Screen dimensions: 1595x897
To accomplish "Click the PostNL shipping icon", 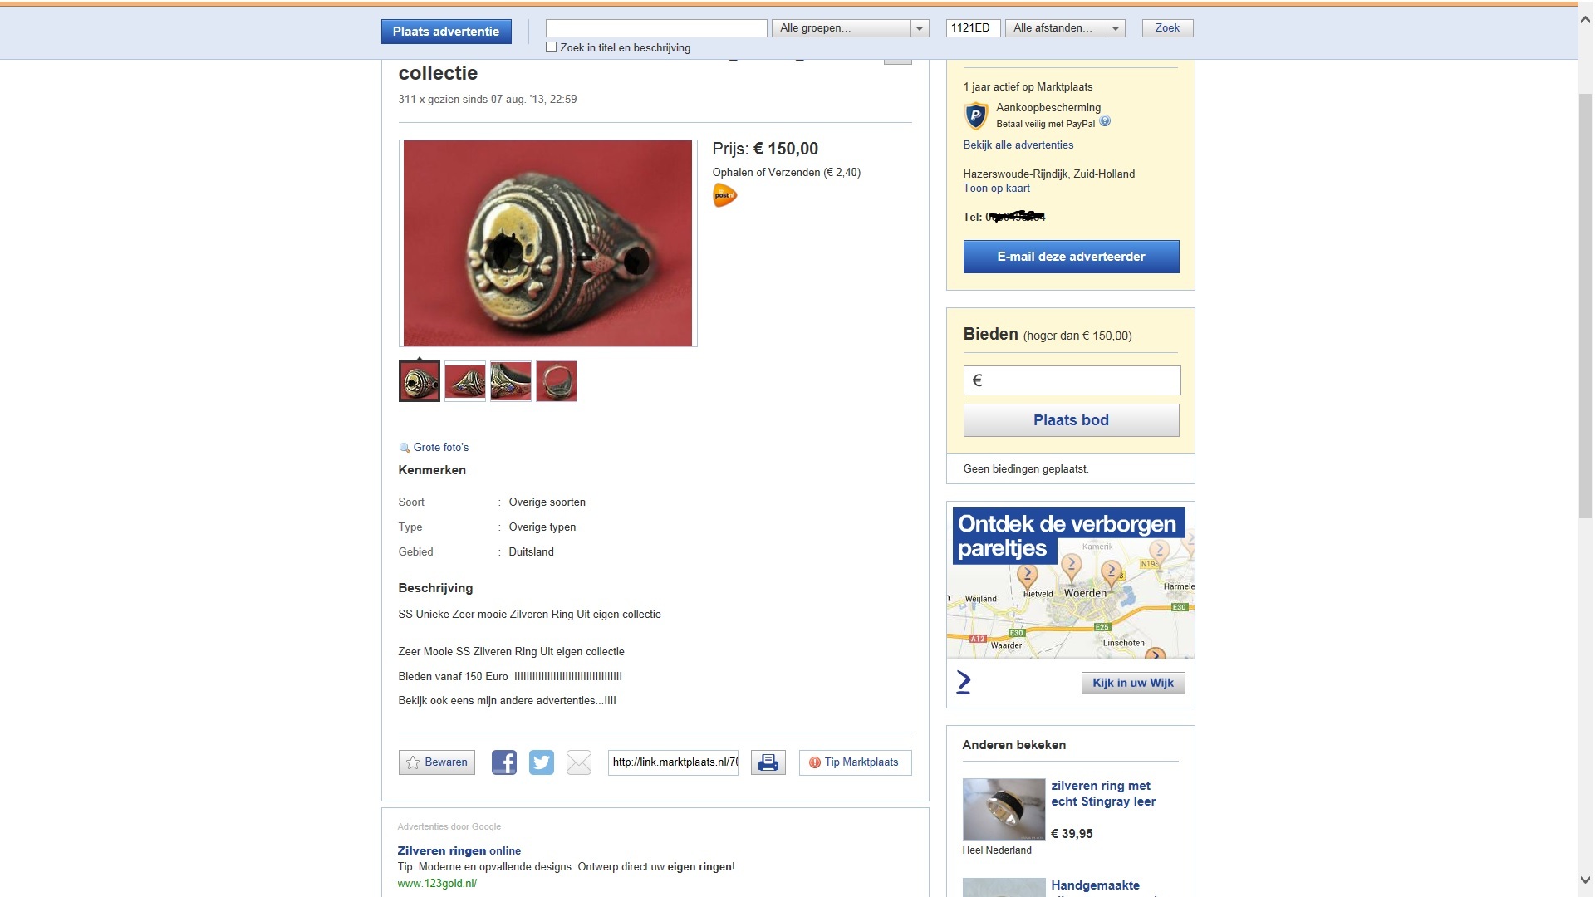I will point(724,196).
